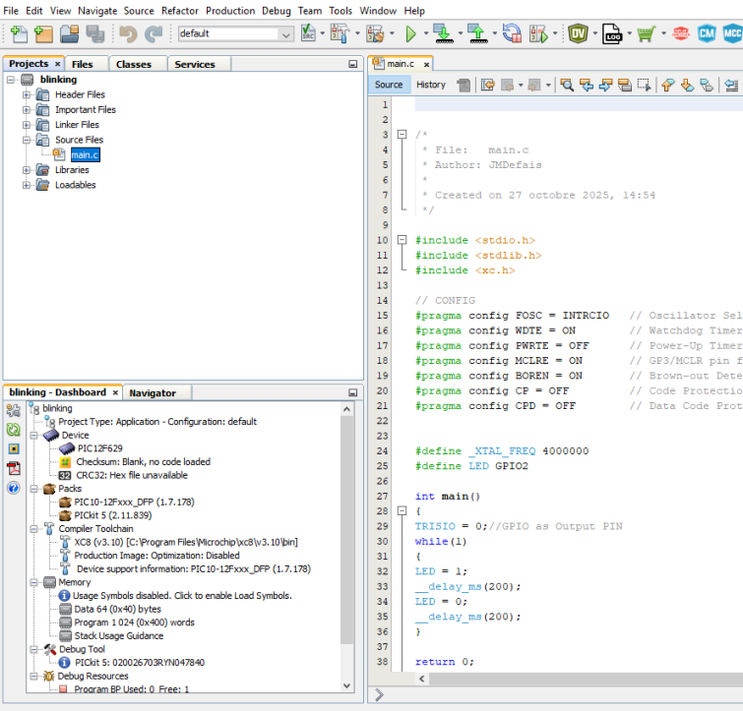The height and width of the screenshot is (711, 743).
Task: Expand the Libraries folder in Projects
Action: [x=27, y=170]
